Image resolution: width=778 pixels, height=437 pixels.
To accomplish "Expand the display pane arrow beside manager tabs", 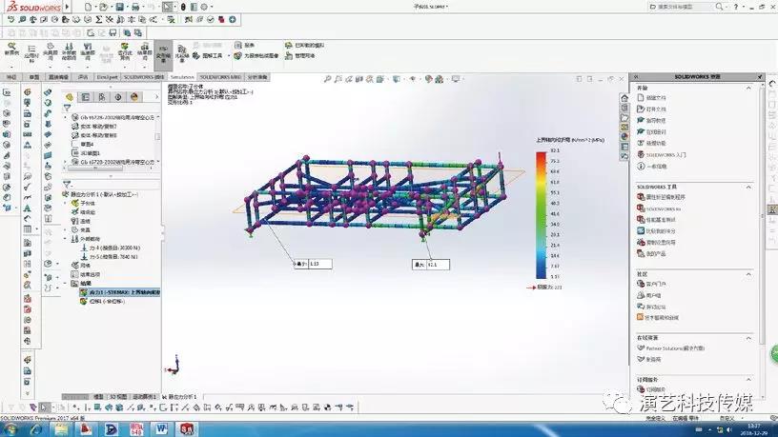I will 156,97.
